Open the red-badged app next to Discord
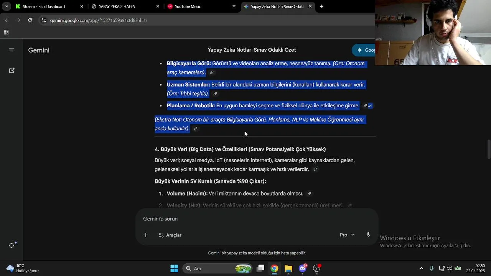 click(317, 268)
